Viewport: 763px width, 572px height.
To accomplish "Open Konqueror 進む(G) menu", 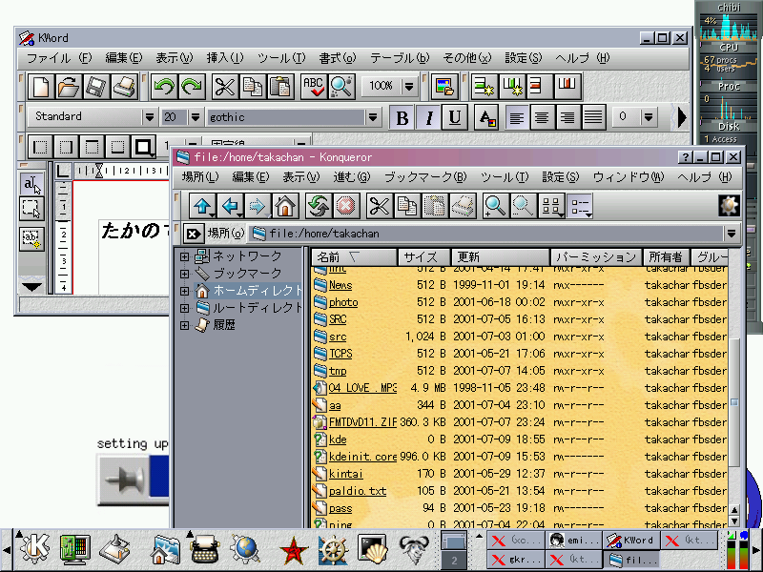I will coord(352,177).
